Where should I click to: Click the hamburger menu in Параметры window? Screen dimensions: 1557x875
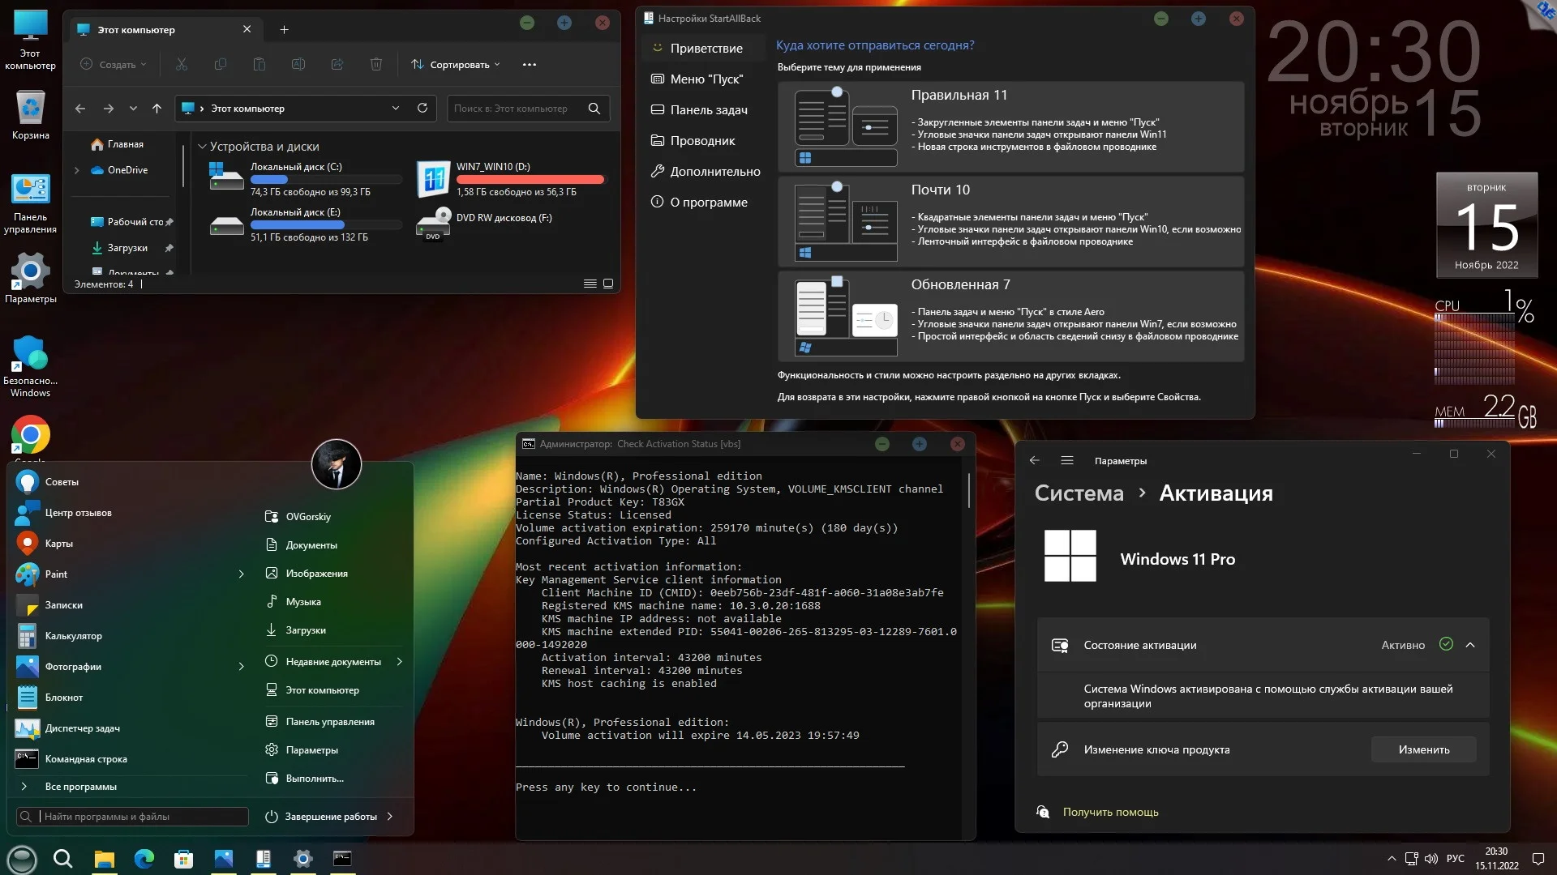coord(1067,460)
